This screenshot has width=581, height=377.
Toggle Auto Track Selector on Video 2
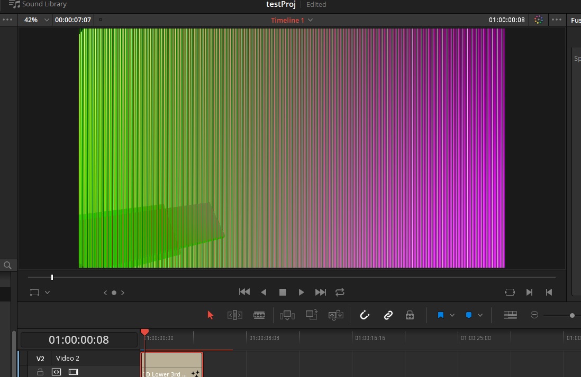pos(56,372)
